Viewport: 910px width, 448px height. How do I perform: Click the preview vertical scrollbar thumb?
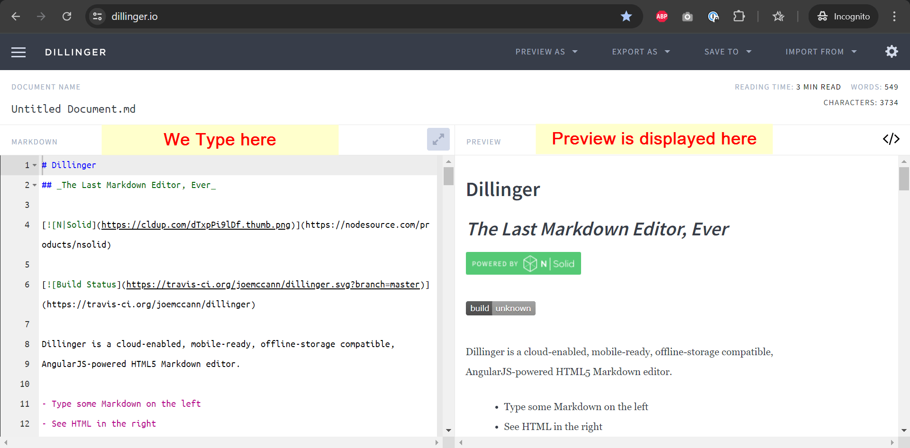(x=904, y=179)
